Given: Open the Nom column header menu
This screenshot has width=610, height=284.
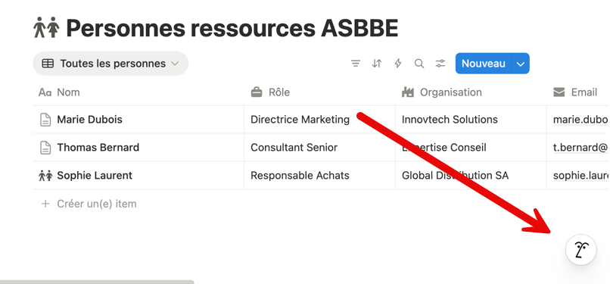Looking at the screenshot, I should 138,92.
